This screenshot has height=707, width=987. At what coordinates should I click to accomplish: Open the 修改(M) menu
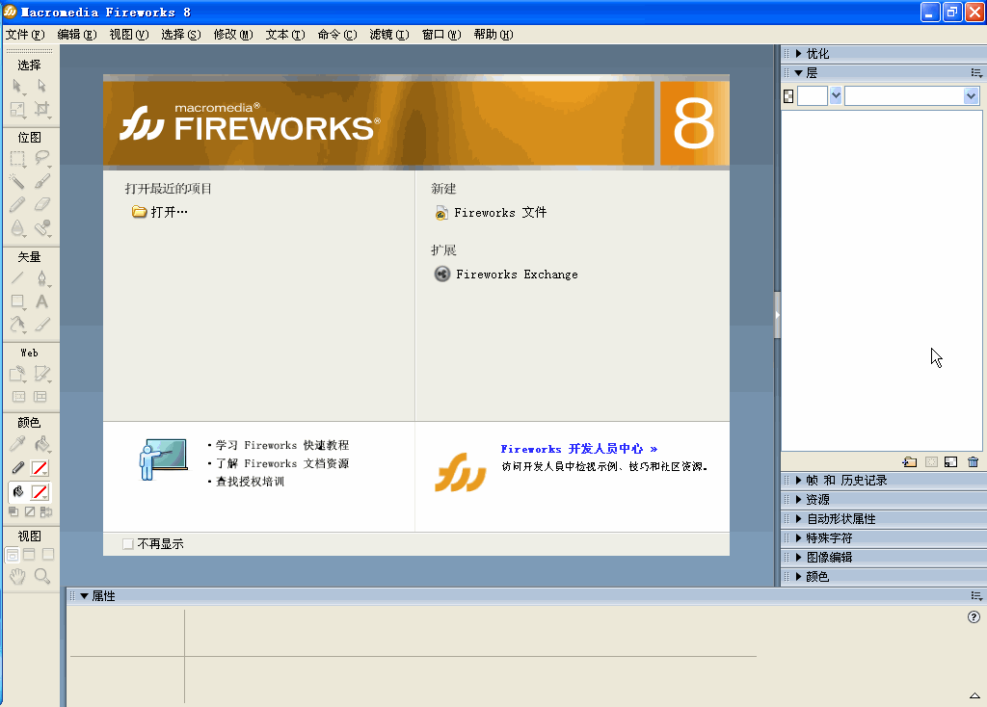pos(233,35)
